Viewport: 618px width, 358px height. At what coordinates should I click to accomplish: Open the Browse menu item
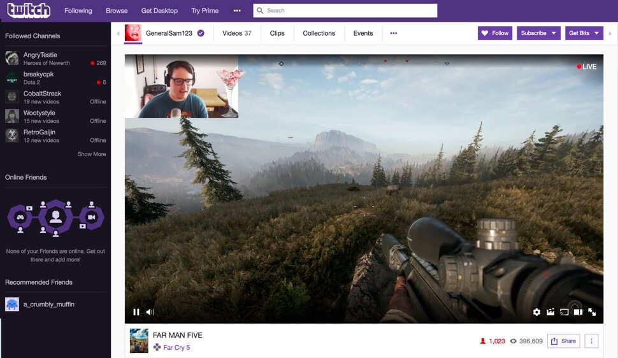[117, 11]
